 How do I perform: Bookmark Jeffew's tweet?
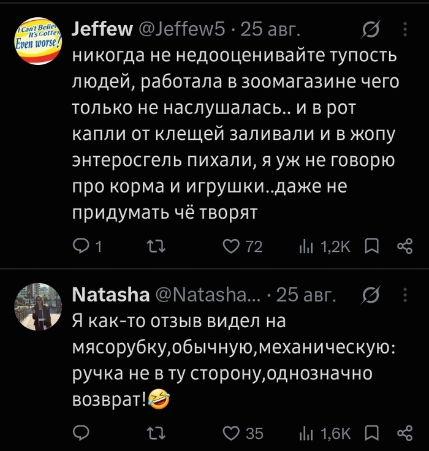click(371, 247)
